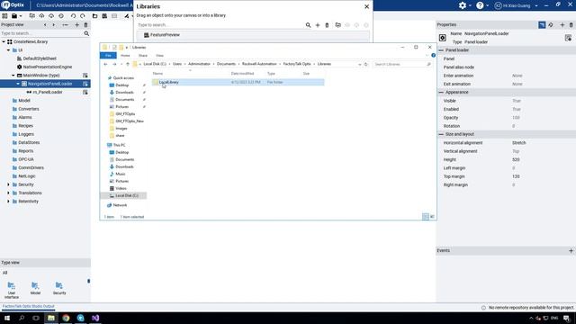Focus the Search Libraries box in Explorer

point(402,64)
